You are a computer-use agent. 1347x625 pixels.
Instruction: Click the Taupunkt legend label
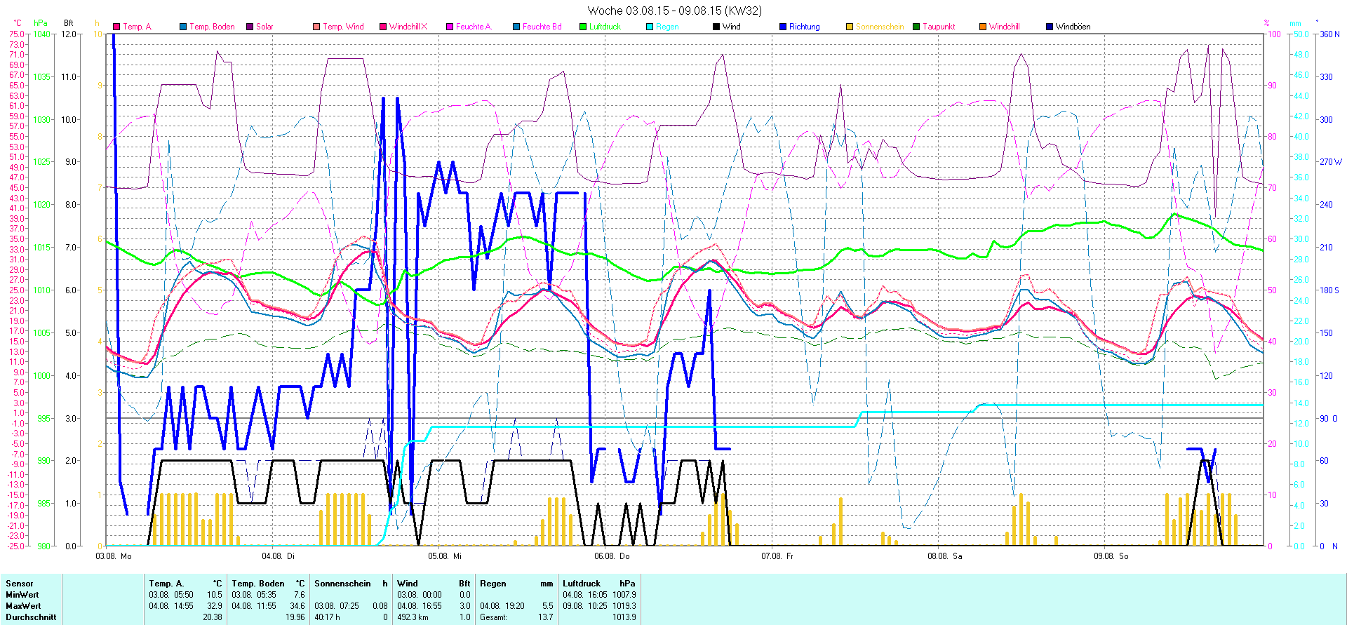[939, 27]
